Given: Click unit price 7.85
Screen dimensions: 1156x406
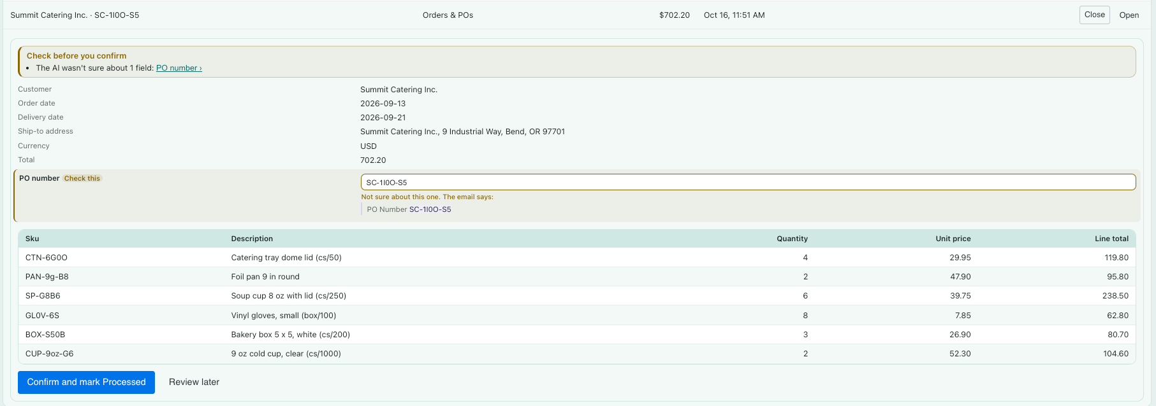Looking at the screenshot, I should tap(963, 316).
